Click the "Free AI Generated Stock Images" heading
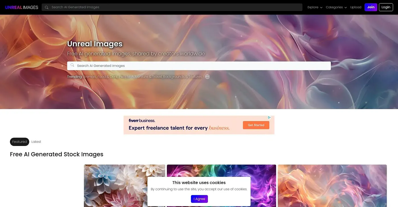398x207 pixels. click(x=57, y=154)
